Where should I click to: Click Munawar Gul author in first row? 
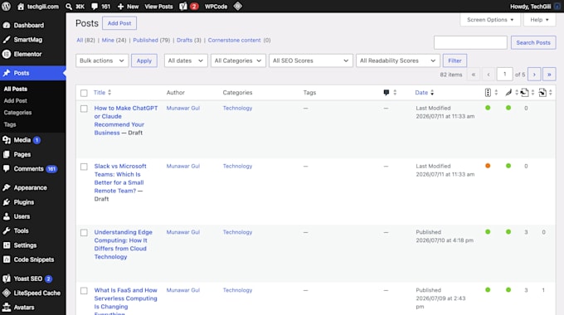tap(182, 108)
